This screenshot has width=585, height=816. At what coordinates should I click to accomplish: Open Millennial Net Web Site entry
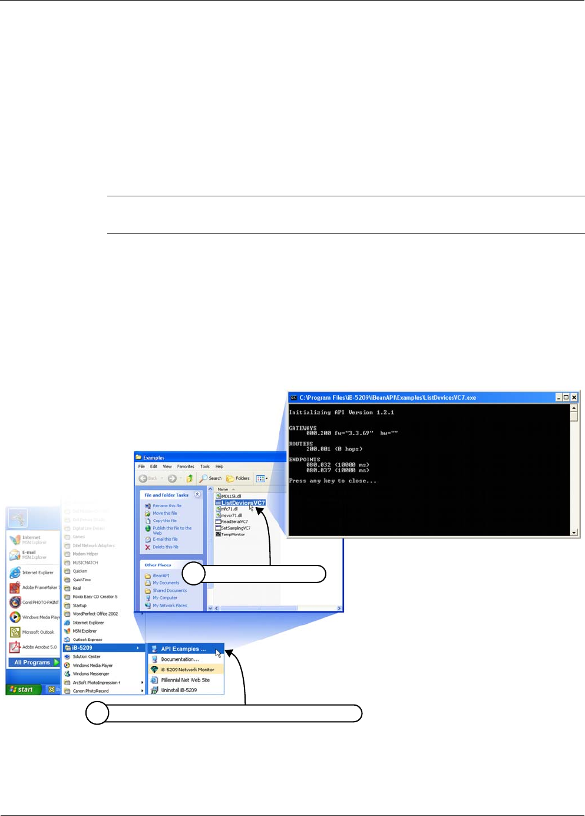[186, 680]
